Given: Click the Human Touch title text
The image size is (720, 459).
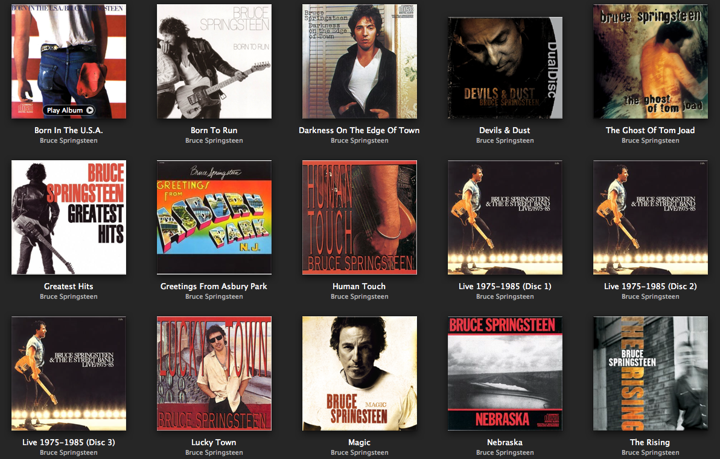Looking at the screenshot, I should pyautogui.click(x=359, y=286).
